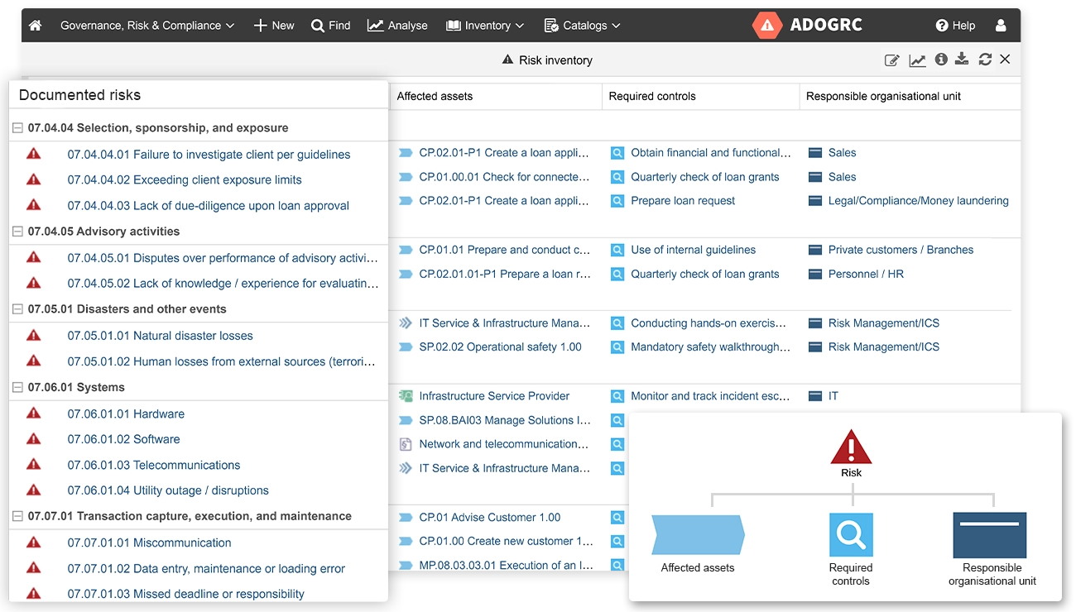The height and width of the screenshot is (612, 1076).
Task: Click org unit icon beside Legal/Compliance/Money laundering
Action: (x=815, y=201)
